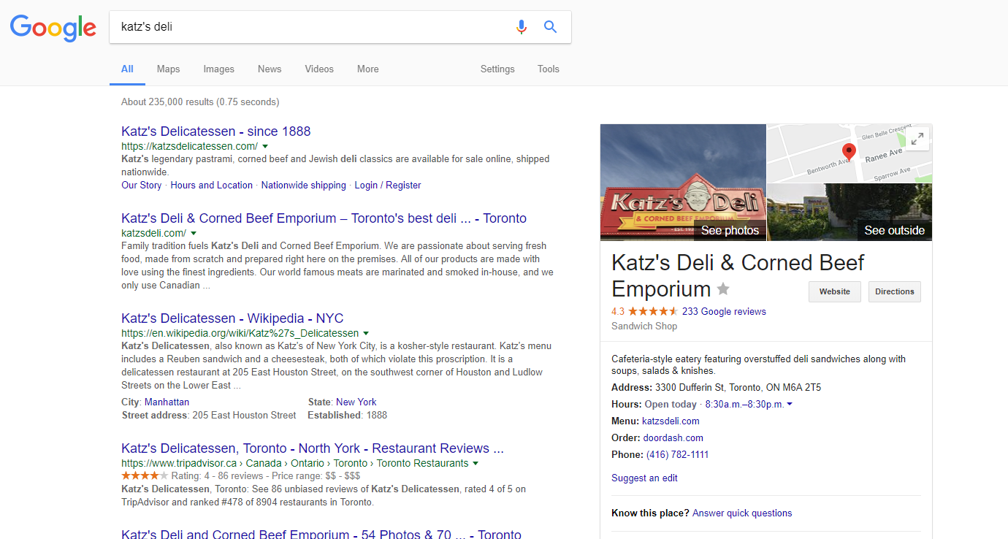Open See photos thumbnail of deli sign
1008x539 pixels.
[683, 182]
